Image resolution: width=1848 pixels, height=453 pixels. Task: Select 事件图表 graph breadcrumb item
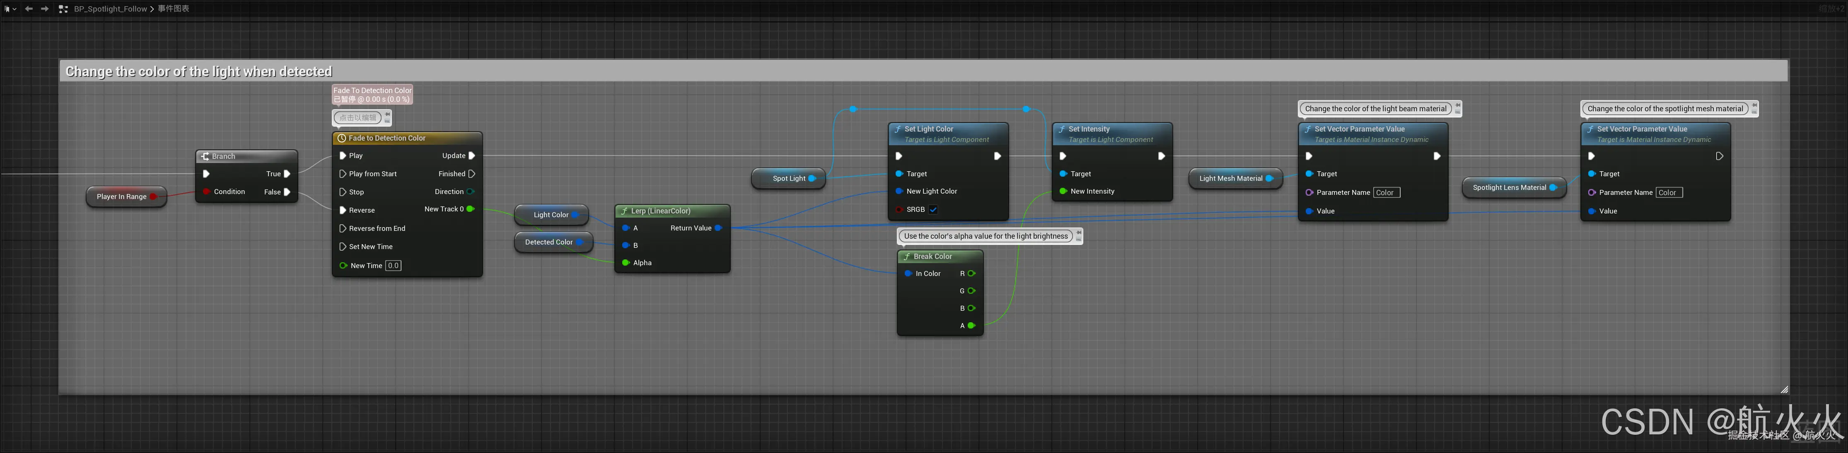click(x=174, y=9)
